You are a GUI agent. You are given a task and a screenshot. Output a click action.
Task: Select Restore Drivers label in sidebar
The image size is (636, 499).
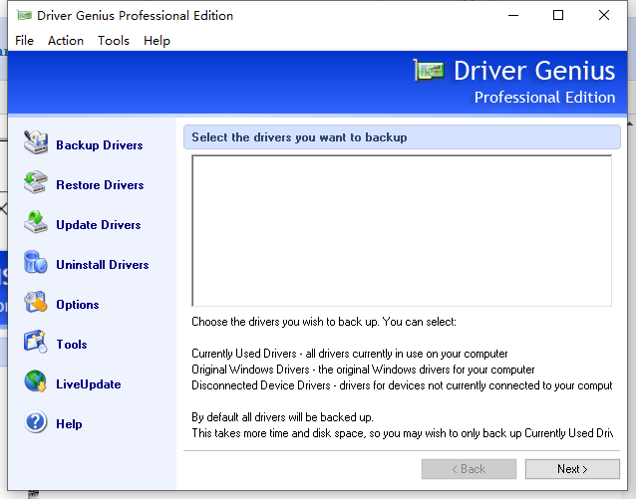pyautogui.click(x=100, y=185)
